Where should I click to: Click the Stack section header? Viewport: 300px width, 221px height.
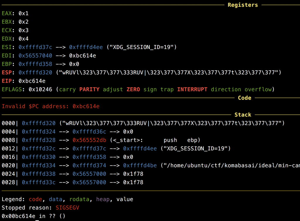pyautogui.click(x=243, y=115)
